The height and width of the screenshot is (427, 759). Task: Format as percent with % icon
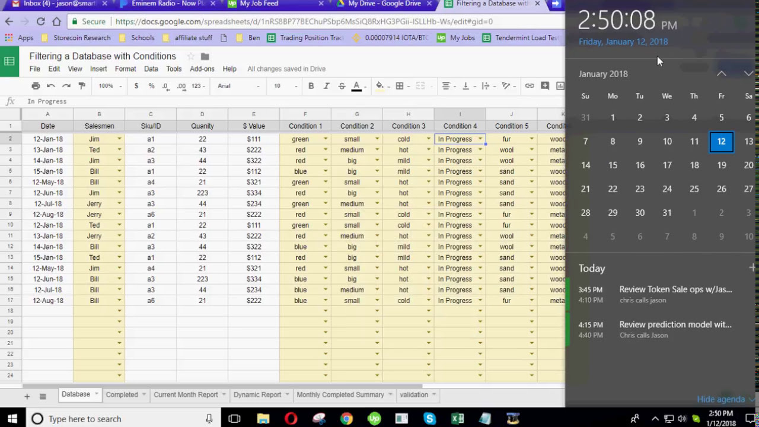[x=151, y=86]
